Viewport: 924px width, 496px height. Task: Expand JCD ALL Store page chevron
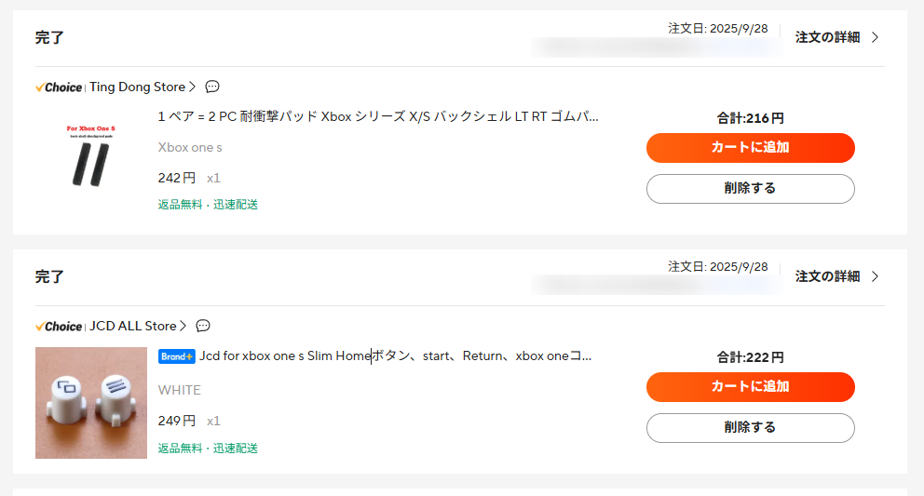183,327
